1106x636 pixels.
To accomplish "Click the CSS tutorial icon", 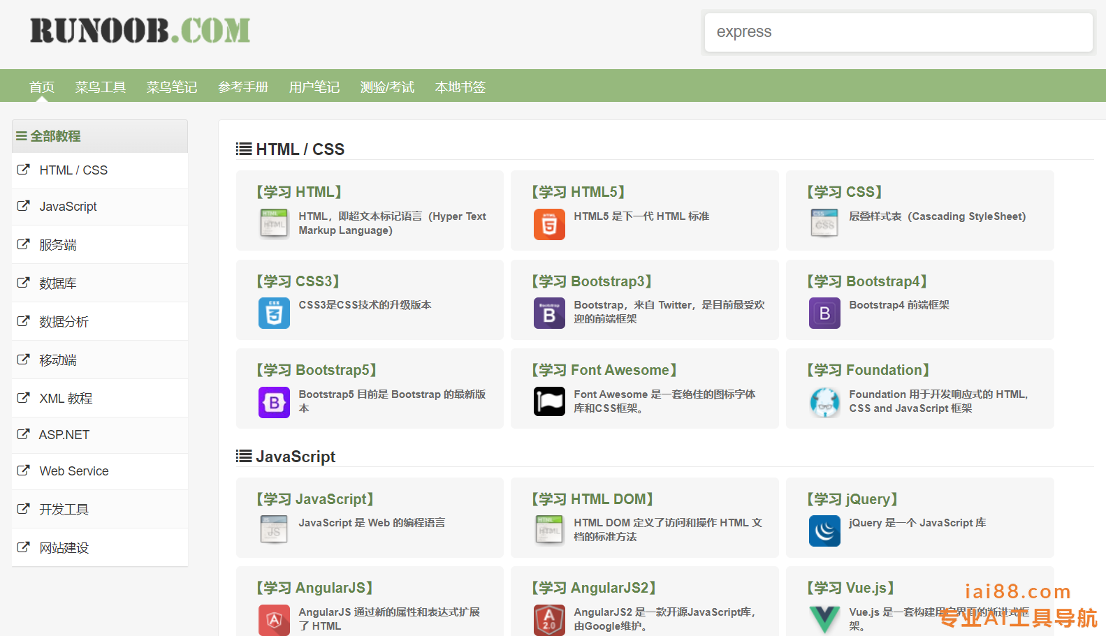I will 824,224.
